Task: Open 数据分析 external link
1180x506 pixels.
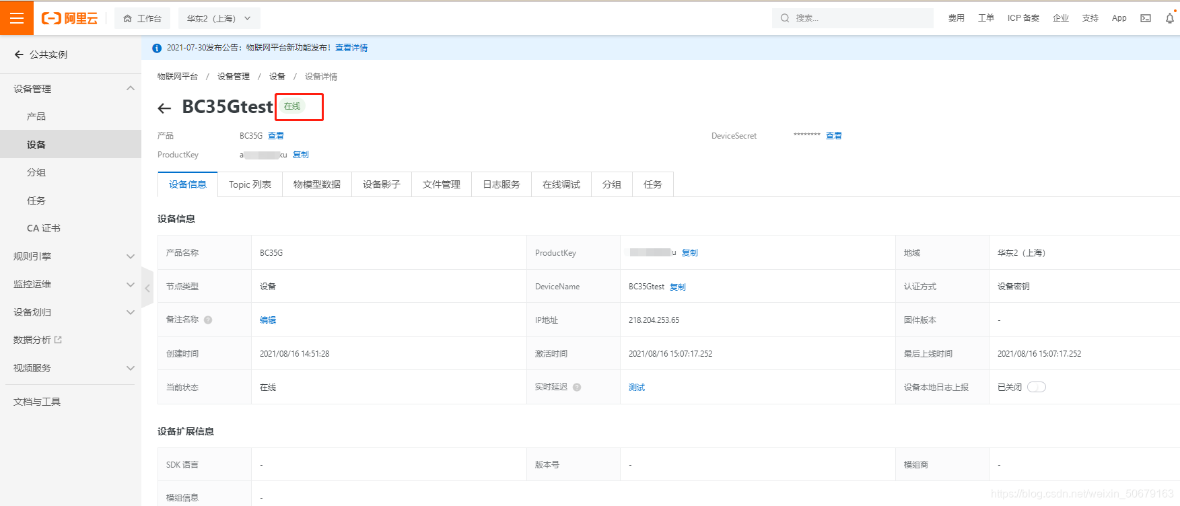Action: 38,340
